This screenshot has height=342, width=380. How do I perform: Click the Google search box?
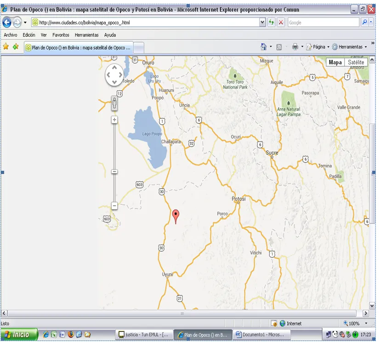click(x=323, y=23)
